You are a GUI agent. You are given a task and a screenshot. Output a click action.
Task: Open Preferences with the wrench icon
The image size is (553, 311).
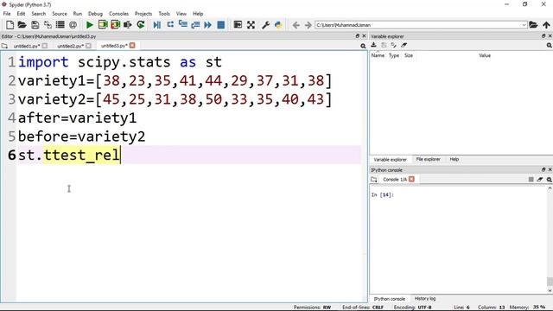pos(265,25)
